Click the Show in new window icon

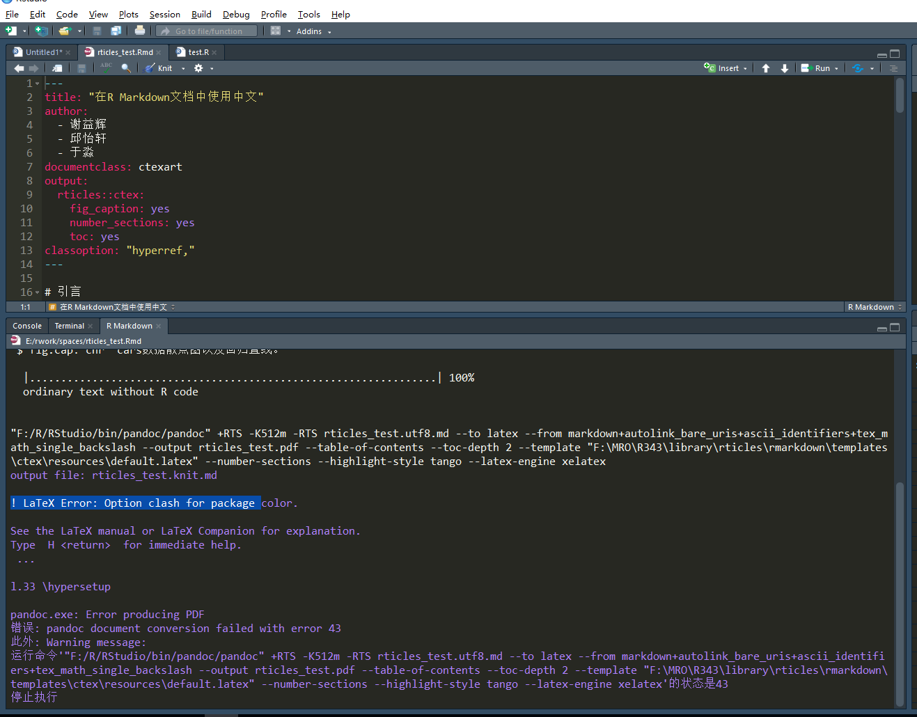[x=58, y=68]
